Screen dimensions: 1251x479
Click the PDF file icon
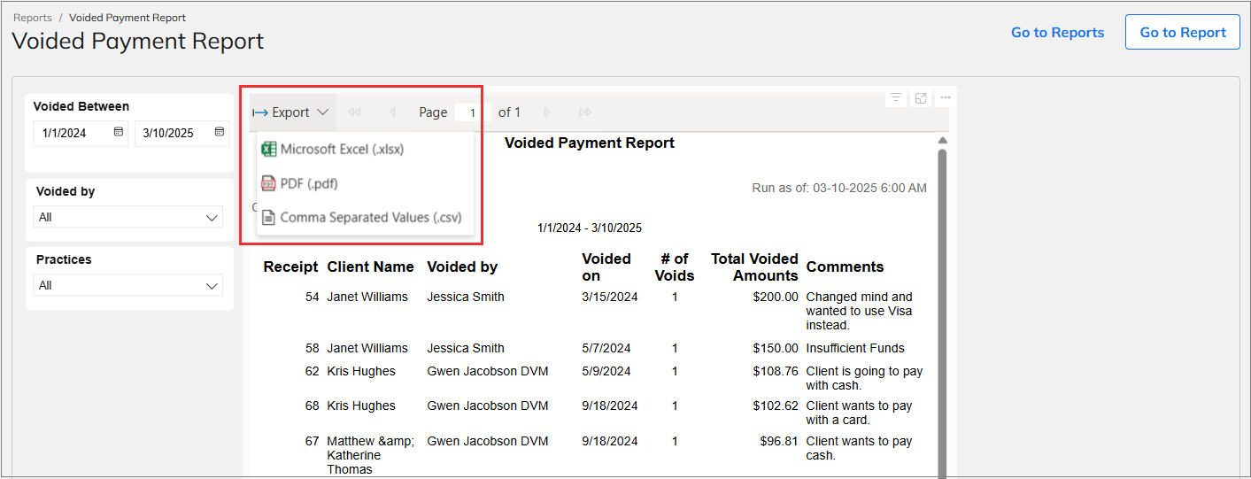pyautogui.click(x=268, y=183)
